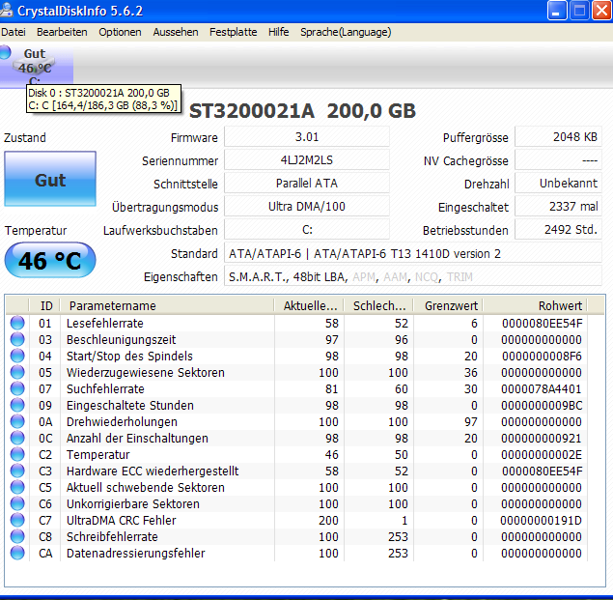
Task: Sort by the Aktuelle... column header
Action: tap(309, 305)
